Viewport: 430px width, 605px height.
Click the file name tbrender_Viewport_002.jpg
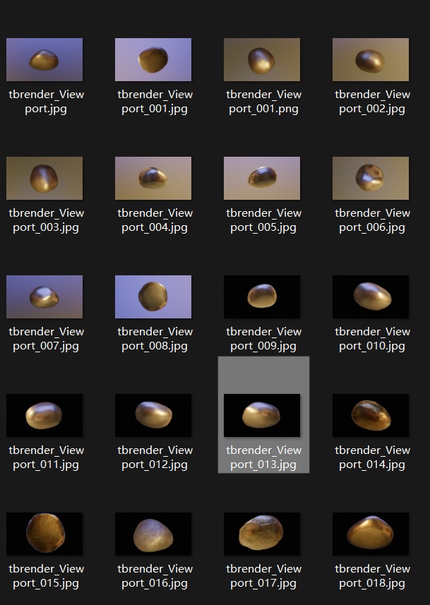click(x=373, y=102)
